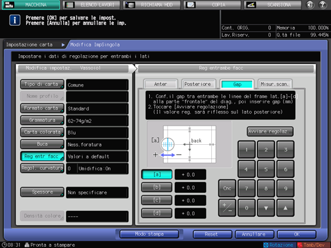Click the Blu colored paper value
The height and width of the screenshot is (248, 331).
point(97,133)
